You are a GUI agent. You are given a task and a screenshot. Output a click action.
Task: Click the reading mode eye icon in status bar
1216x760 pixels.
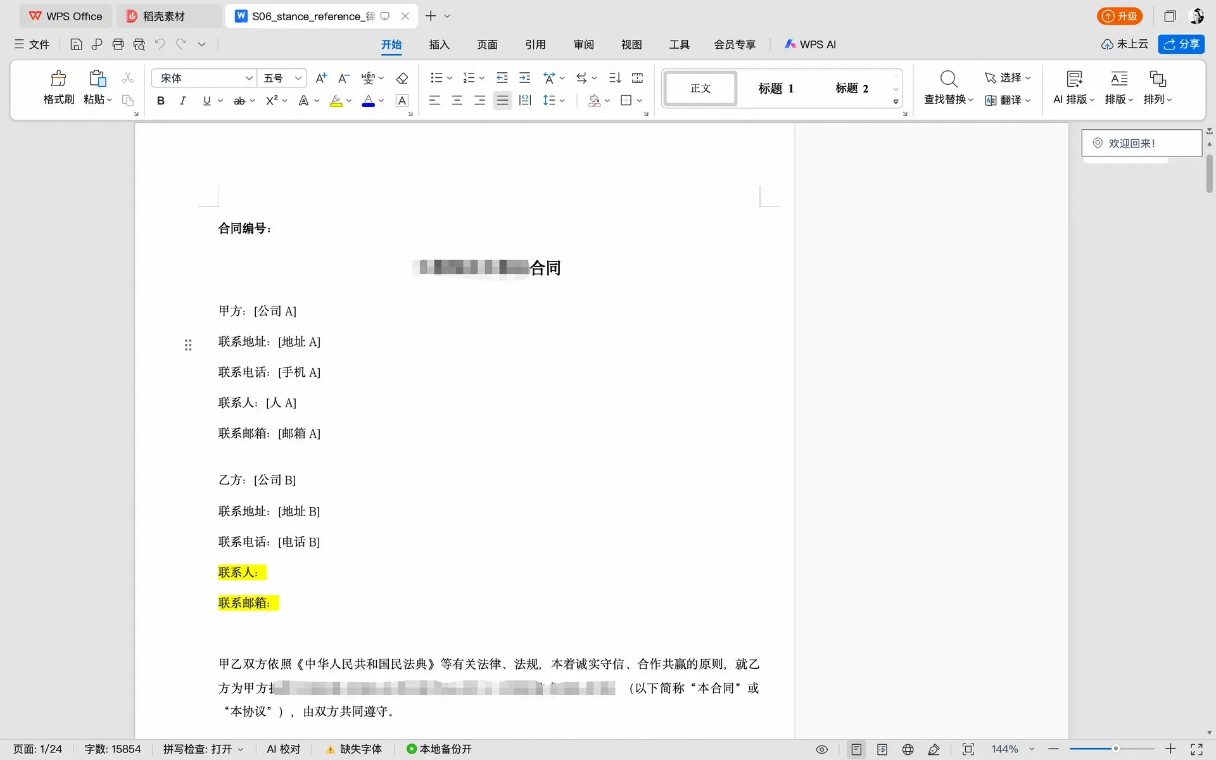pos(822,749)
